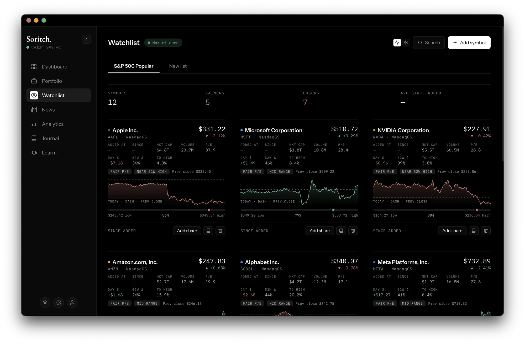Viewport: 525px width, 344px height.
Task: Click the Journal notebook icon
Action: click(34, 138)
